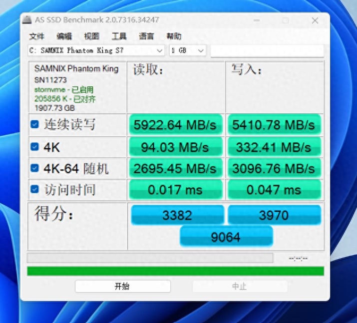The width and height of the screenshot is (357, 323).
Task: Click the 205856 K - 已对齐 alignment text
Action: click(x=65, y=99)
